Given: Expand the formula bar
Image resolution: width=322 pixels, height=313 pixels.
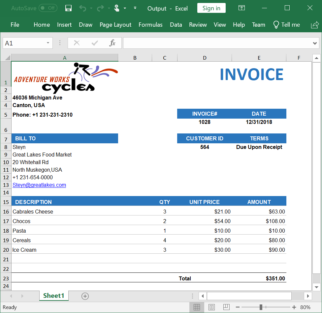Looking at the screenshot, I should [x=315, y=43].
